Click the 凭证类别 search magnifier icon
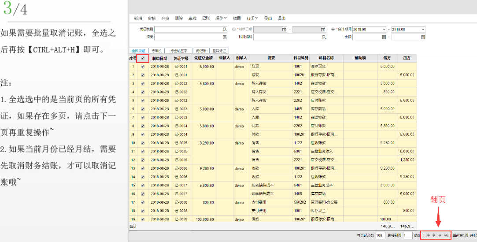The width and height of the screenshot is (477, 242). pyautogui.click(x=225, y=30)
